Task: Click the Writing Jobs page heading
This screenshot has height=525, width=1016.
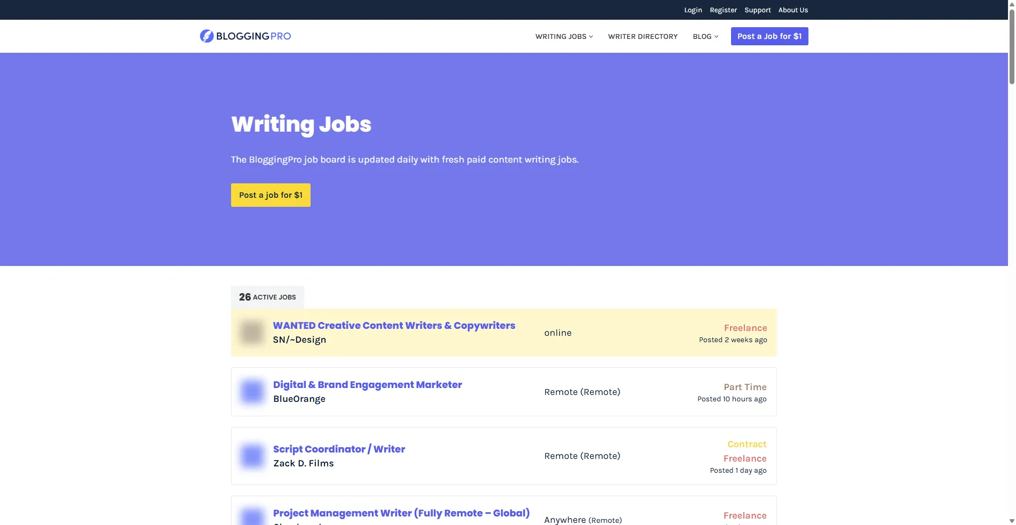Action: [301, 124]
